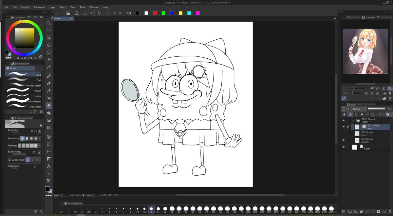The height and width of the screenshot is (216, 393).
Task: Hide Paper layer using its eye icon
Action: (x=343, y=147)
